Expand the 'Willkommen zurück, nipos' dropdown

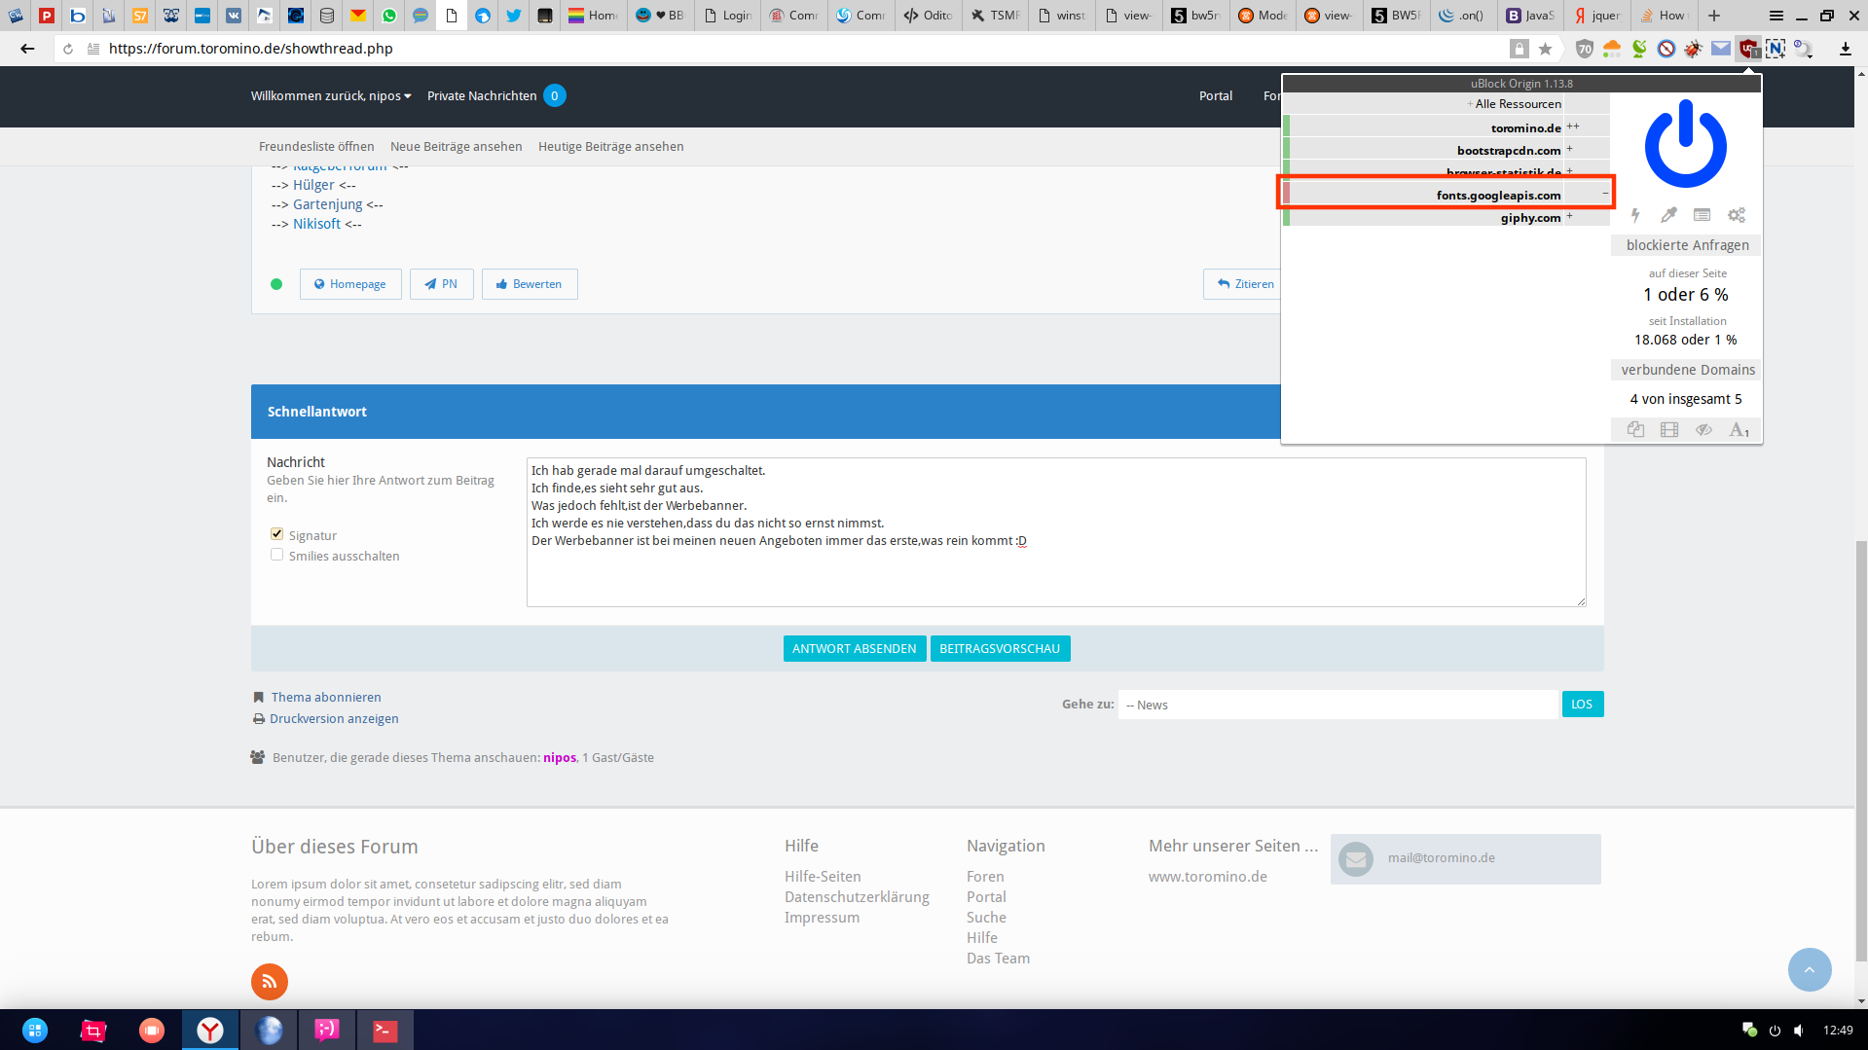pos(331,95)
